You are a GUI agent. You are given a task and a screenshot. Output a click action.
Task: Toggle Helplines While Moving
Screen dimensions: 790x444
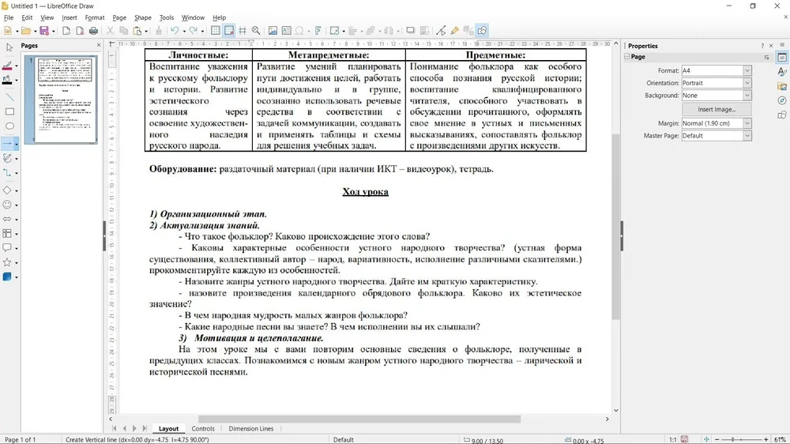pyautogui.click(x=243, y=31)
